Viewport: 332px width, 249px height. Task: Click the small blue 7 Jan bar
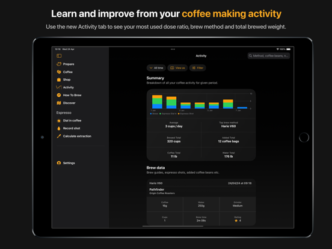coord(242,108)
